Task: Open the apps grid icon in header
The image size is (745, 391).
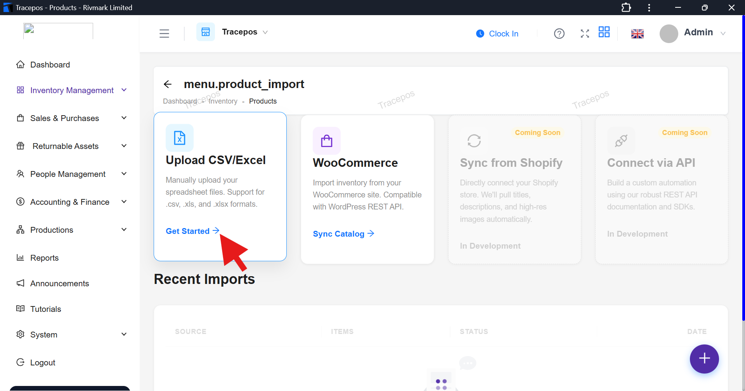Action: coord(604,32)
